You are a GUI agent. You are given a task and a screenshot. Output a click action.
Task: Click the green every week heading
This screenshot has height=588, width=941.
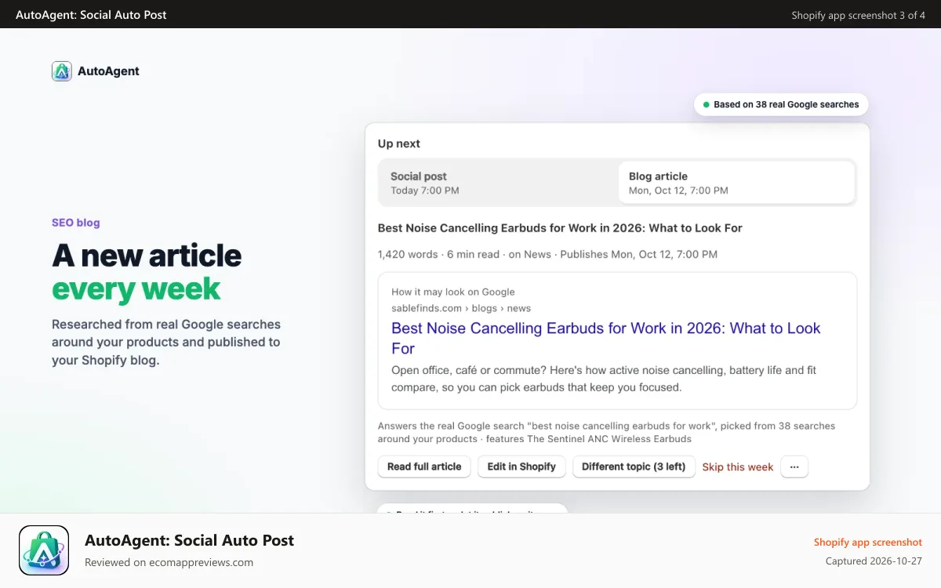(136, 289)
